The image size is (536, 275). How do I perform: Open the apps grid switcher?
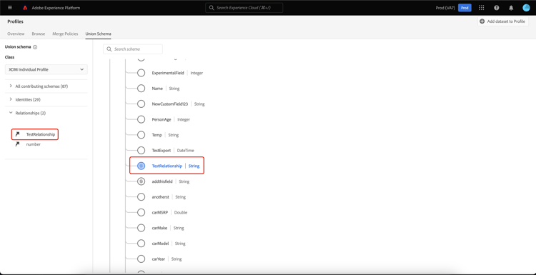pos(482,8)
